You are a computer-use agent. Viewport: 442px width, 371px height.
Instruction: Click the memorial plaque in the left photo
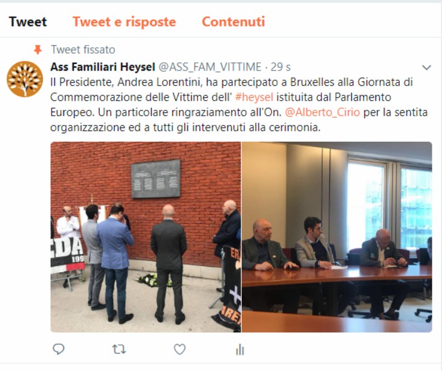(x=155, y=179)
